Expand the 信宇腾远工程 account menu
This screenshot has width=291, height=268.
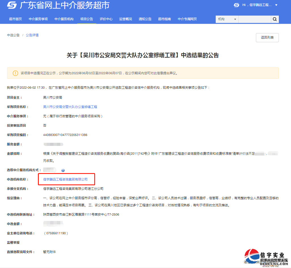coord(260,5)
